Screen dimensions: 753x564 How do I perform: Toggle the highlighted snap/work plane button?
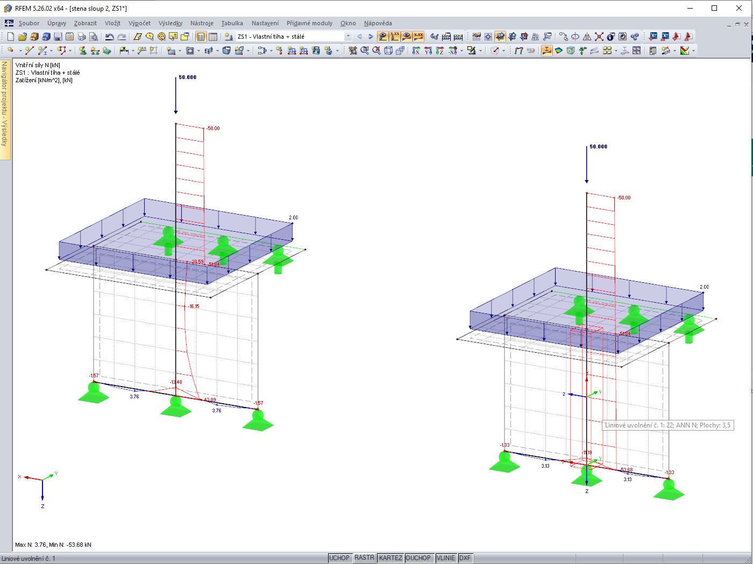point(500,37)
